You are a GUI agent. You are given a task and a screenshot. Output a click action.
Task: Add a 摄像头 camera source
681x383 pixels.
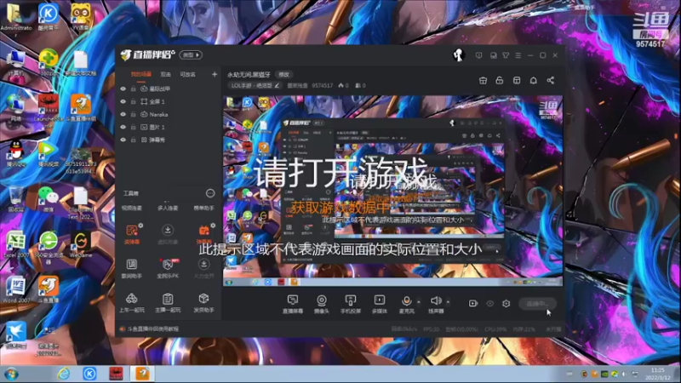pos(322,304)
